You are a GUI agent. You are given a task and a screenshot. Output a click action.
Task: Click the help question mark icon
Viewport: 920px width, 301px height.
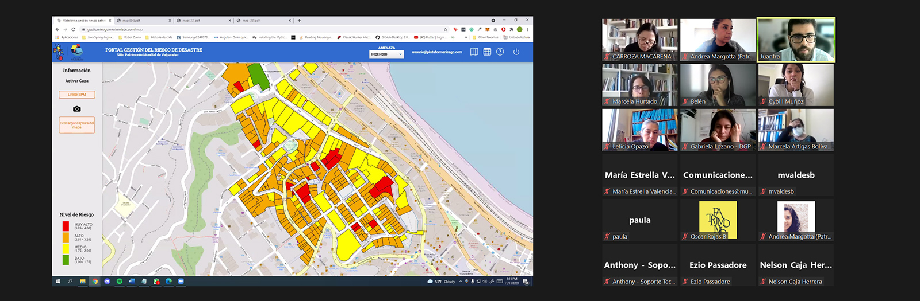(500, 52)
